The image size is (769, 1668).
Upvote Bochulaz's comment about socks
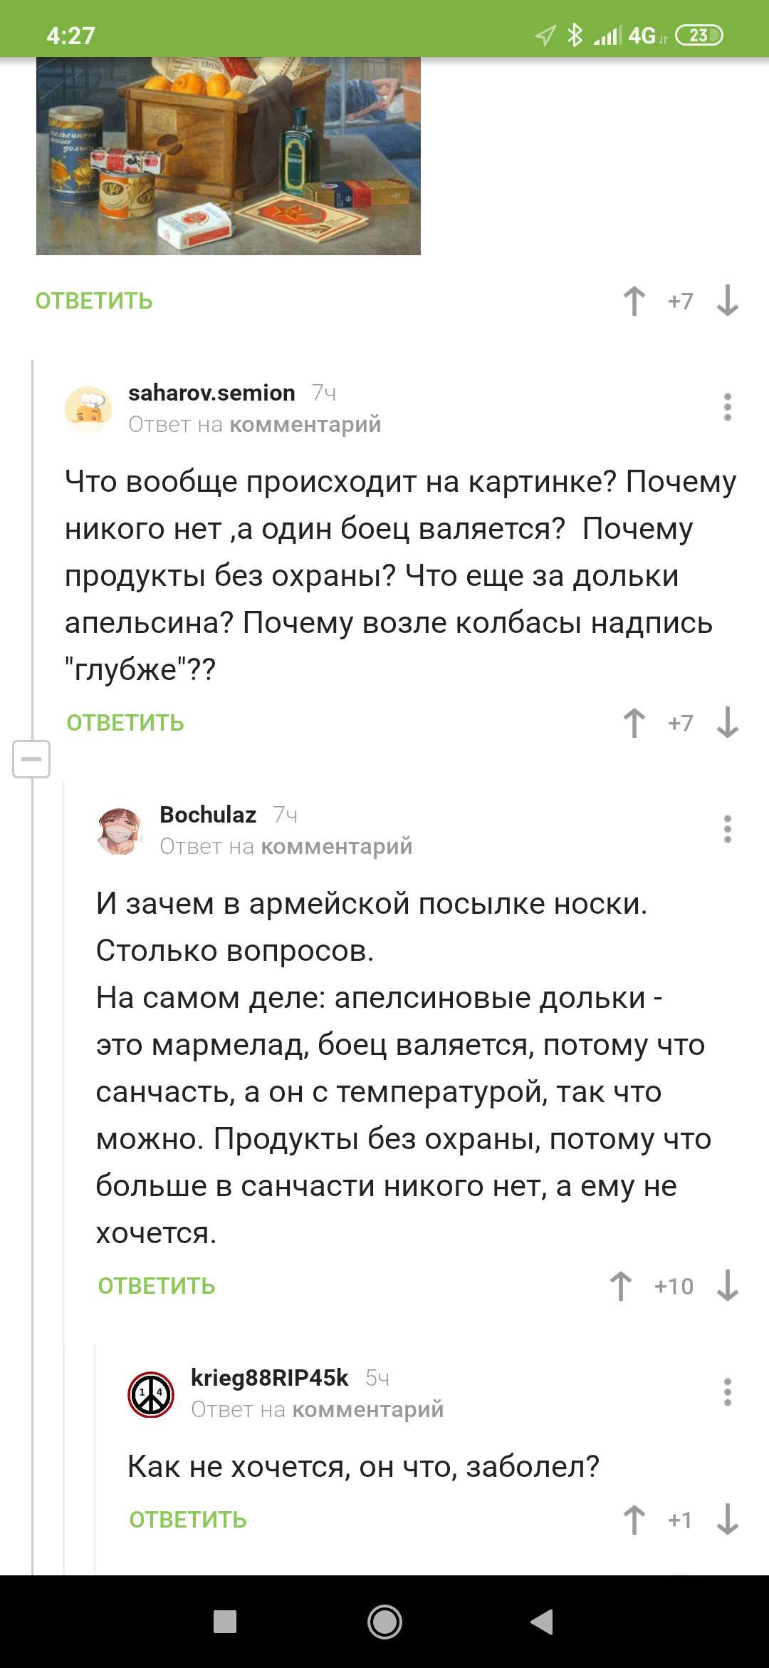point(620,1286)
